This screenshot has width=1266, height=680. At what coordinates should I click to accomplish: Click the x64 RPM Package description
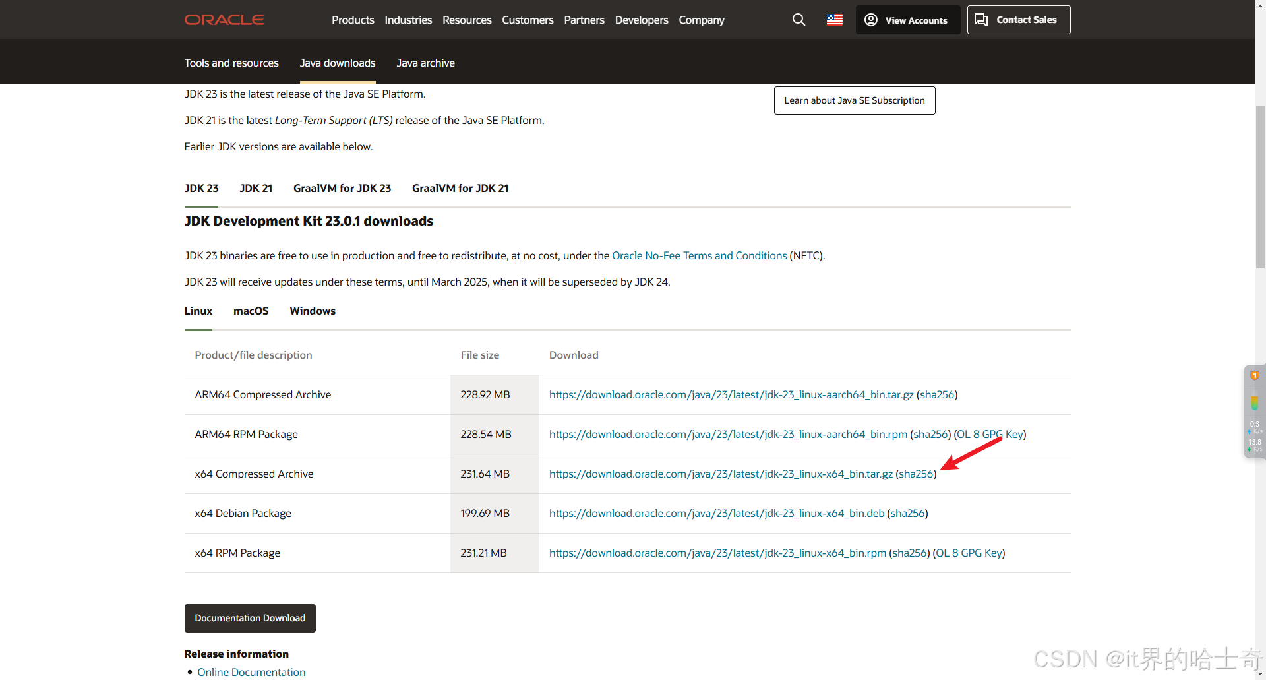237,553
